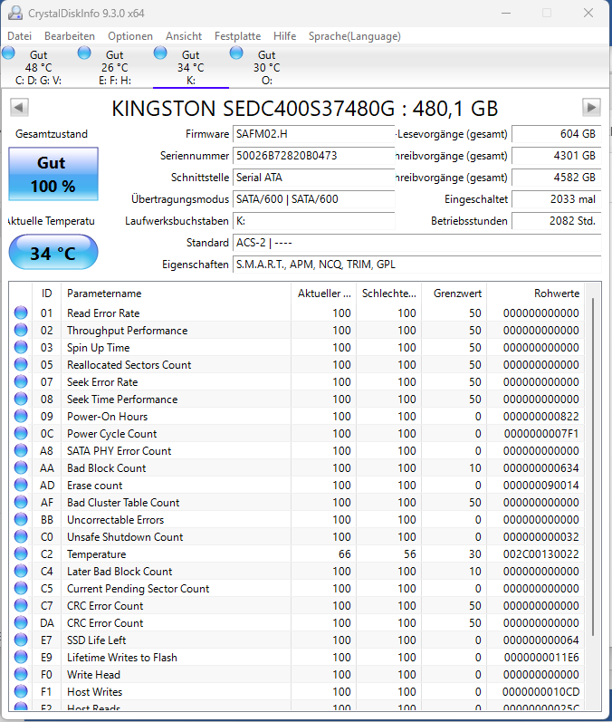This screenshot has width=612, height=722.
Task: Select disk tab C: D: G: V:
Action: 39,67
